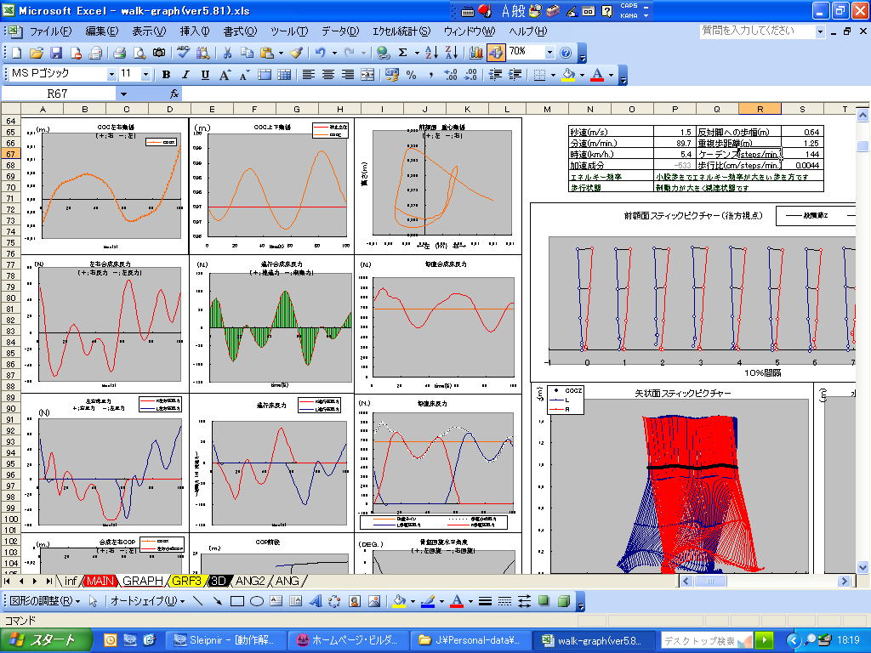Viewport: 871px width, 653px height.
Task: Sort ascending with the A-Z icon
Action: click(431, 53)
